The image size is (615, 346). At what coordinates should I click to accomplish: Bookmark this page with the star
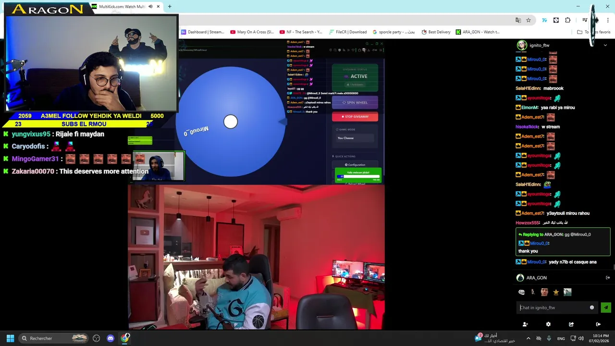pyautogui.click(x=529, y=20)
